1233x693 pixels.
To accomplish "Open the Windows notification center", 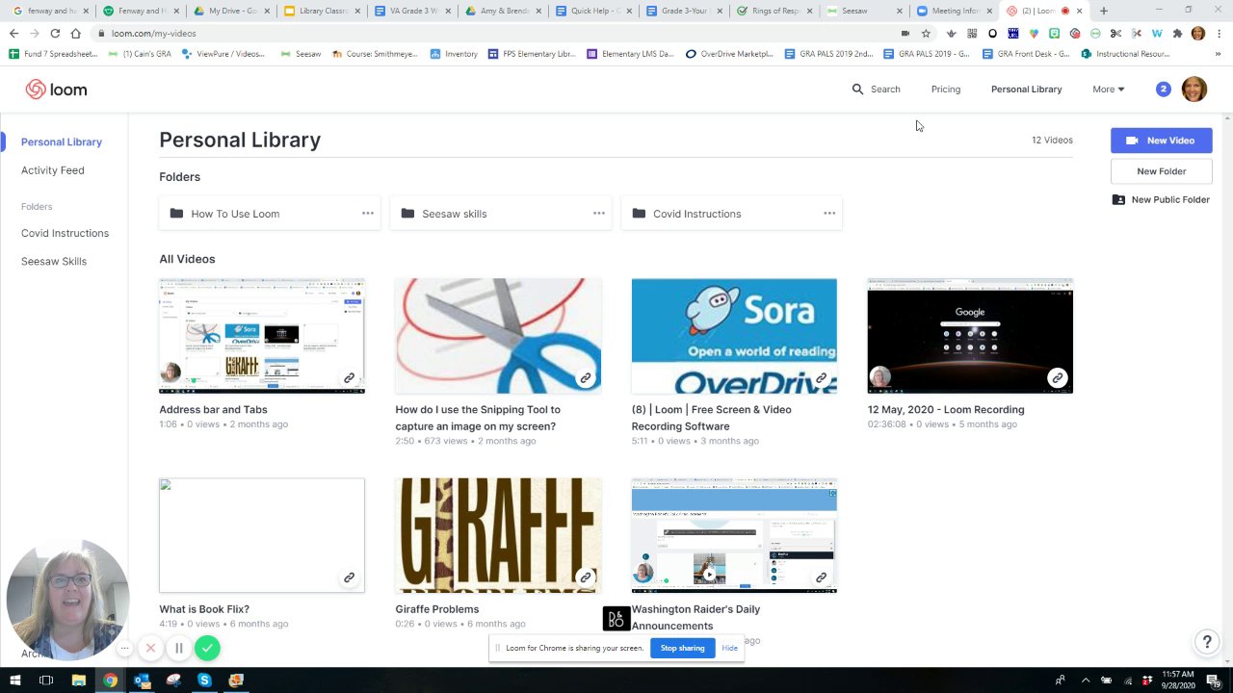I will (1214, 680).
